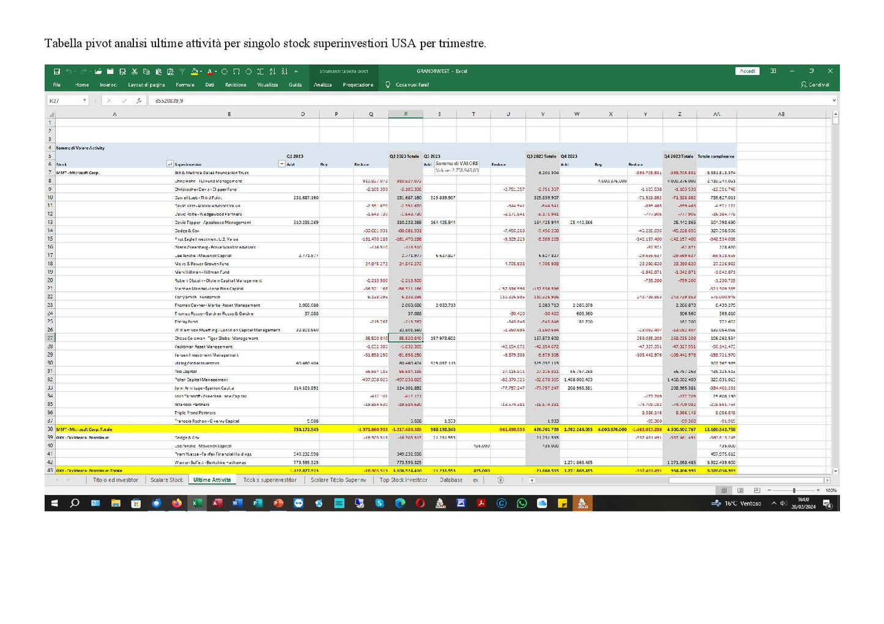Add a new sheet with plus icon
Viewport: 884px width, 624px height.
click(x=500, y=480)
